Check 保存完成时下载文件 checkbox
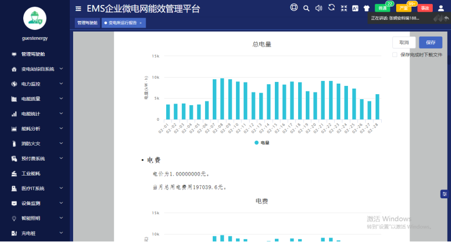 click(394, 55)
